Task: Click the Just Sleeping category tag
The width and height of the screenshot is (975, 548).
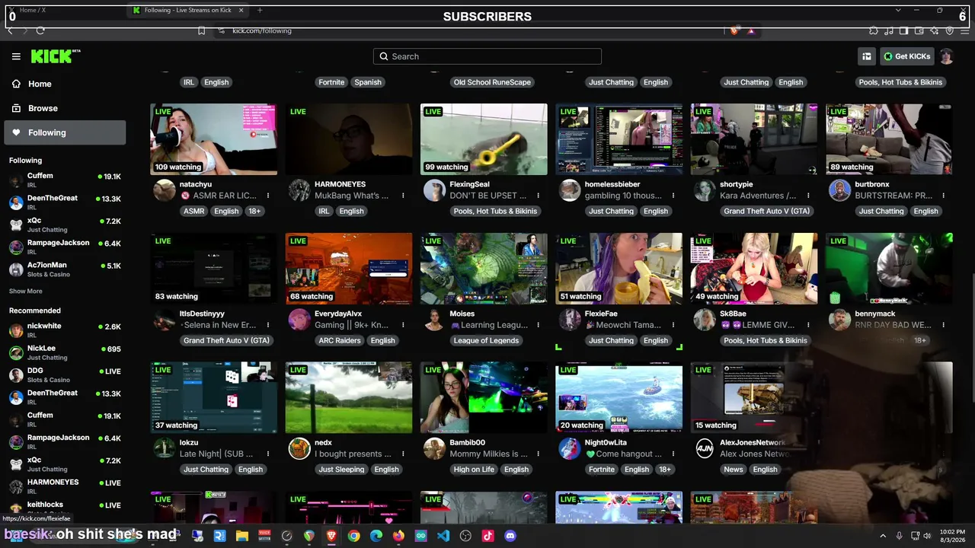Action: tap(341, 470)
